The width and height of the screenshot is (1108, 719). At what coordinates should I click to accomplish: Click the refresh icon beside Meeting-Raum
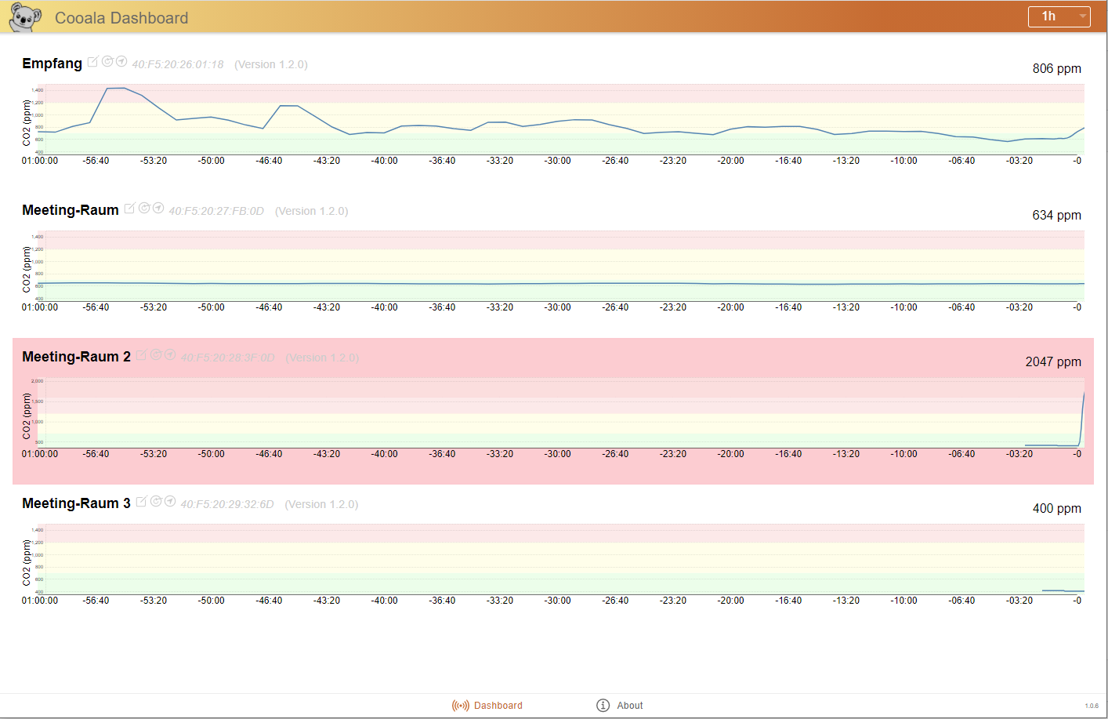coord(144,208)
